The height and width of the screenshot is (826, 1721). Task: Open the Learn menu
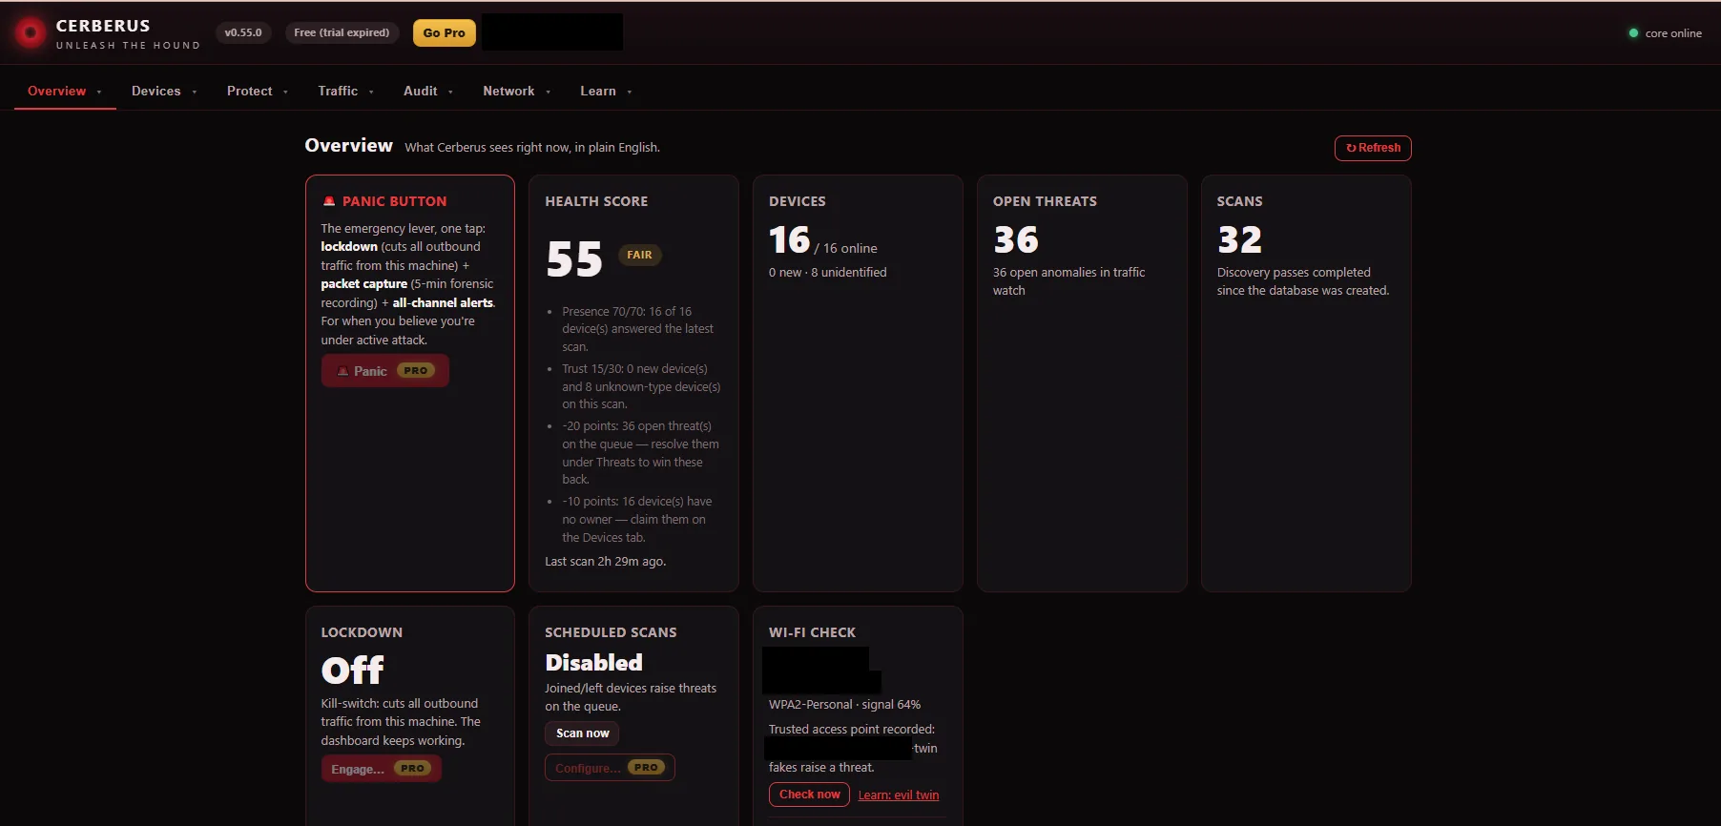point(598,92)
